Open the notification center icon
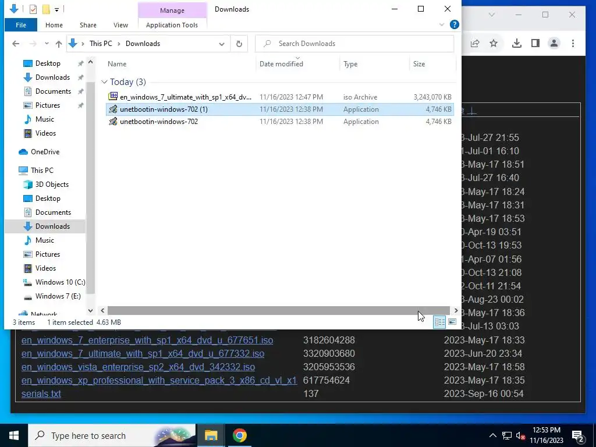 578,436
